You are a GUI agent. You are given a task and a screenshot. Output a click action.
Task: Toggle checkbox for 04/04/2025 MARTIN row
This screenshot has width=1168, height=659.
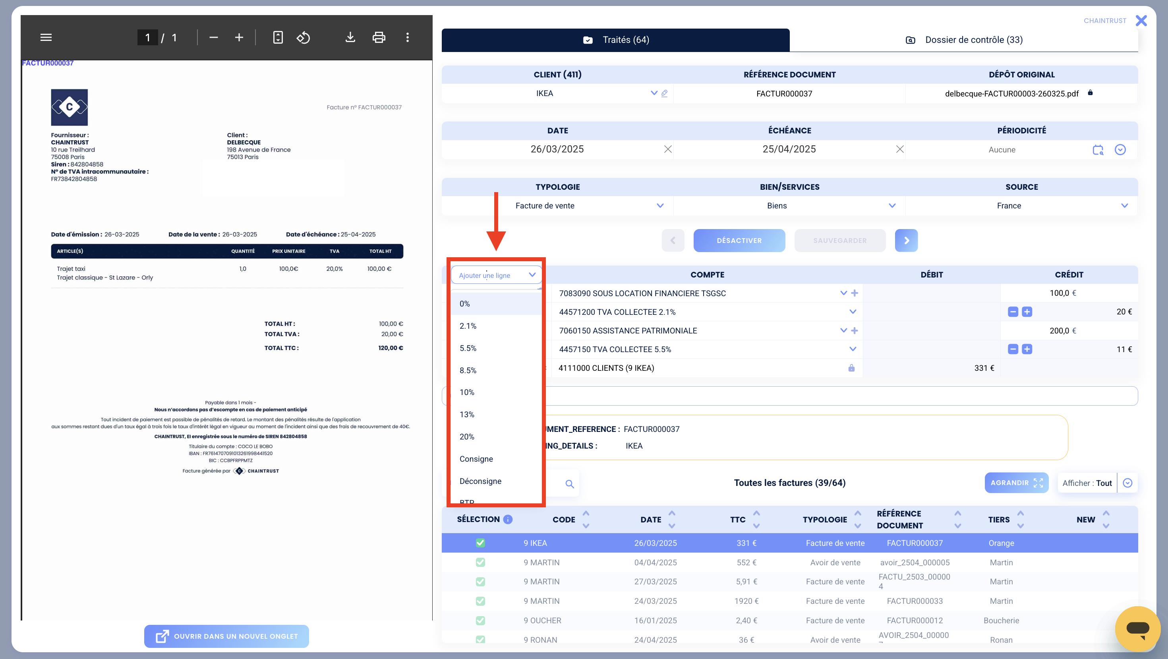click(480, 562)
